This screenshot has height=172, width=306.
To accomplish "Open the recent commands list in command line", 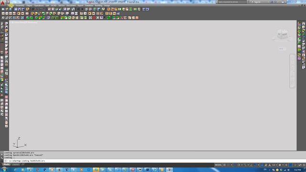I will [x=6, y=161].
